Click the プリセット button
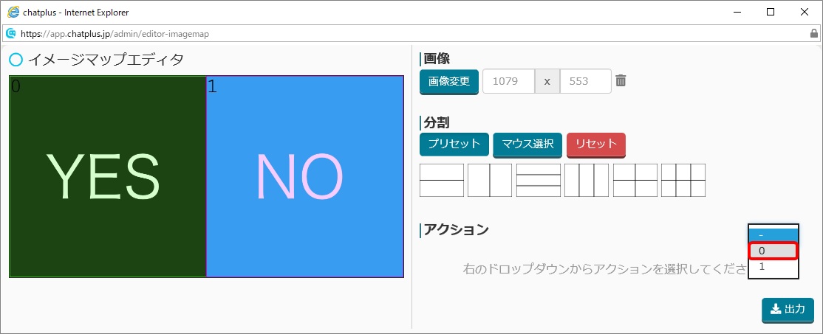 454,145
